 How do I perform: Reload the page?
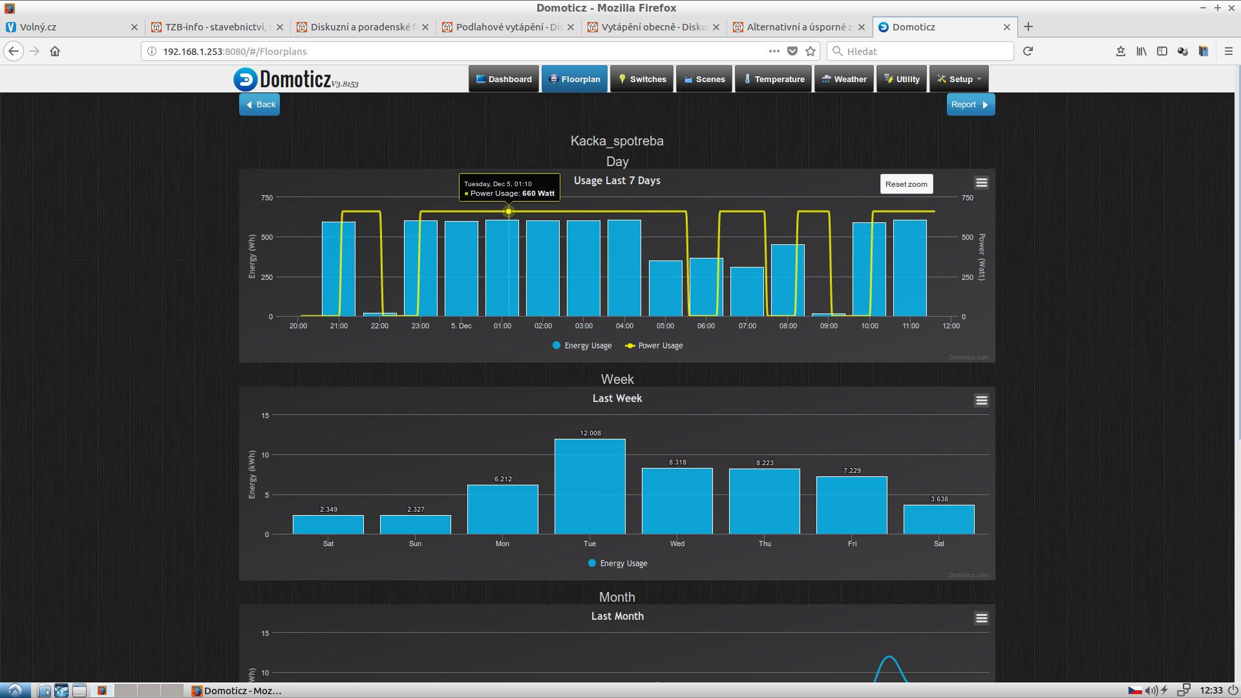point(1028,51)
